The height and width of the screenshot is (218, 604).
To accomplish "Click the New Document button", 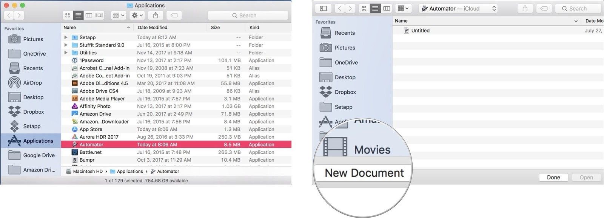I will click(364, 173).
